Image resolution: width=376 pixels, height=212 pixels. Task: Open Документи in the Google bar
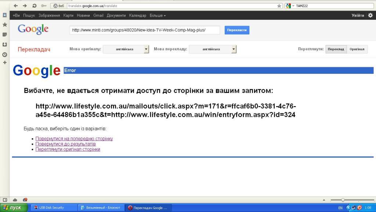pyautogui.click(x=116, y=15)
